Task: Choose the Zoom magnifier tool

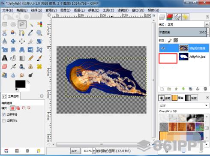Action: click(39, 33)
